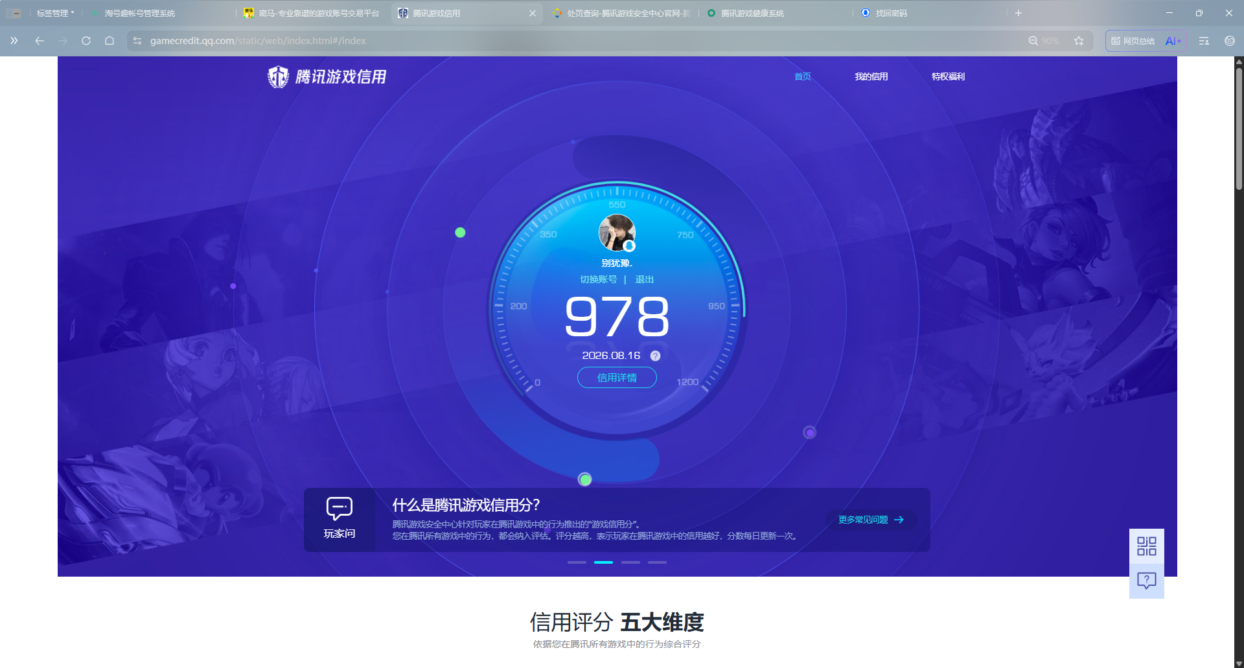The width and height of the screenshot is (1244, 668).
Task: Open the help feedback icon below the QR code
Action: [x=1146, y=581]
